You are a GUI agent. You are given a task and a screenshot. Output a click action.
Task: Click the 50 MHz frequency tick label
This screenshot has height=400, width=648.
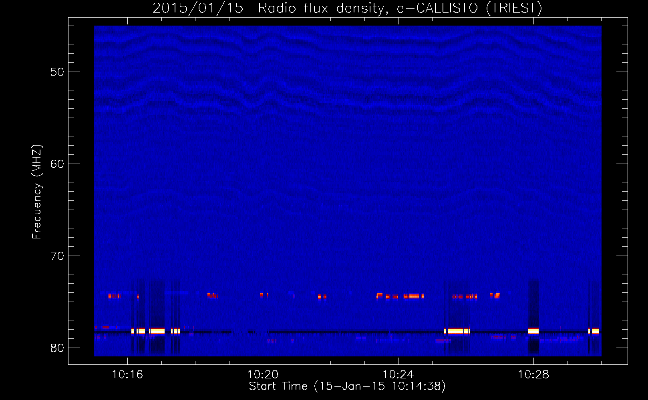point(57,72)
